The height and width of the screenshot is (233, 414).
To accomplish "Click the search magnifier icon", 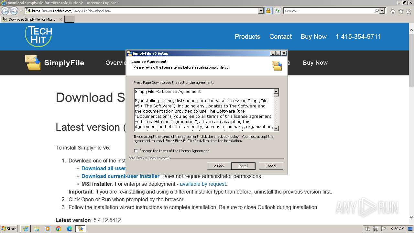I will click(376, 11).
